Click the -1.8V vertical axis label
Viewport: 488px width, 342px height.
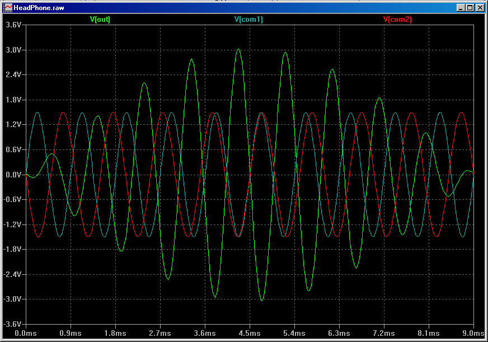(x=12, y=249)
